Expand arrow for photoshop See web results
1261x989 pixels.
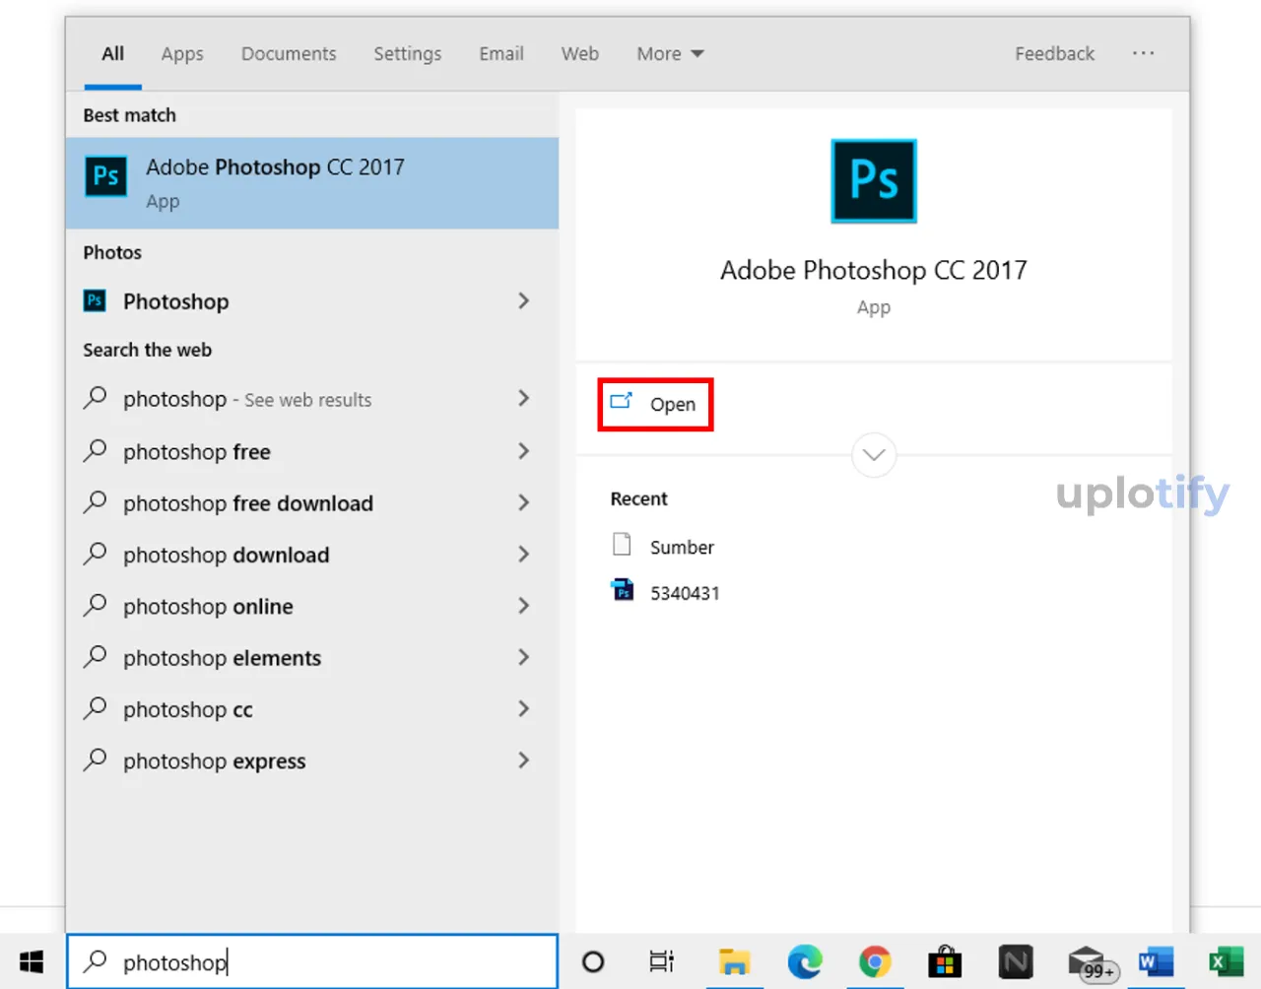(x=523, y=398)
